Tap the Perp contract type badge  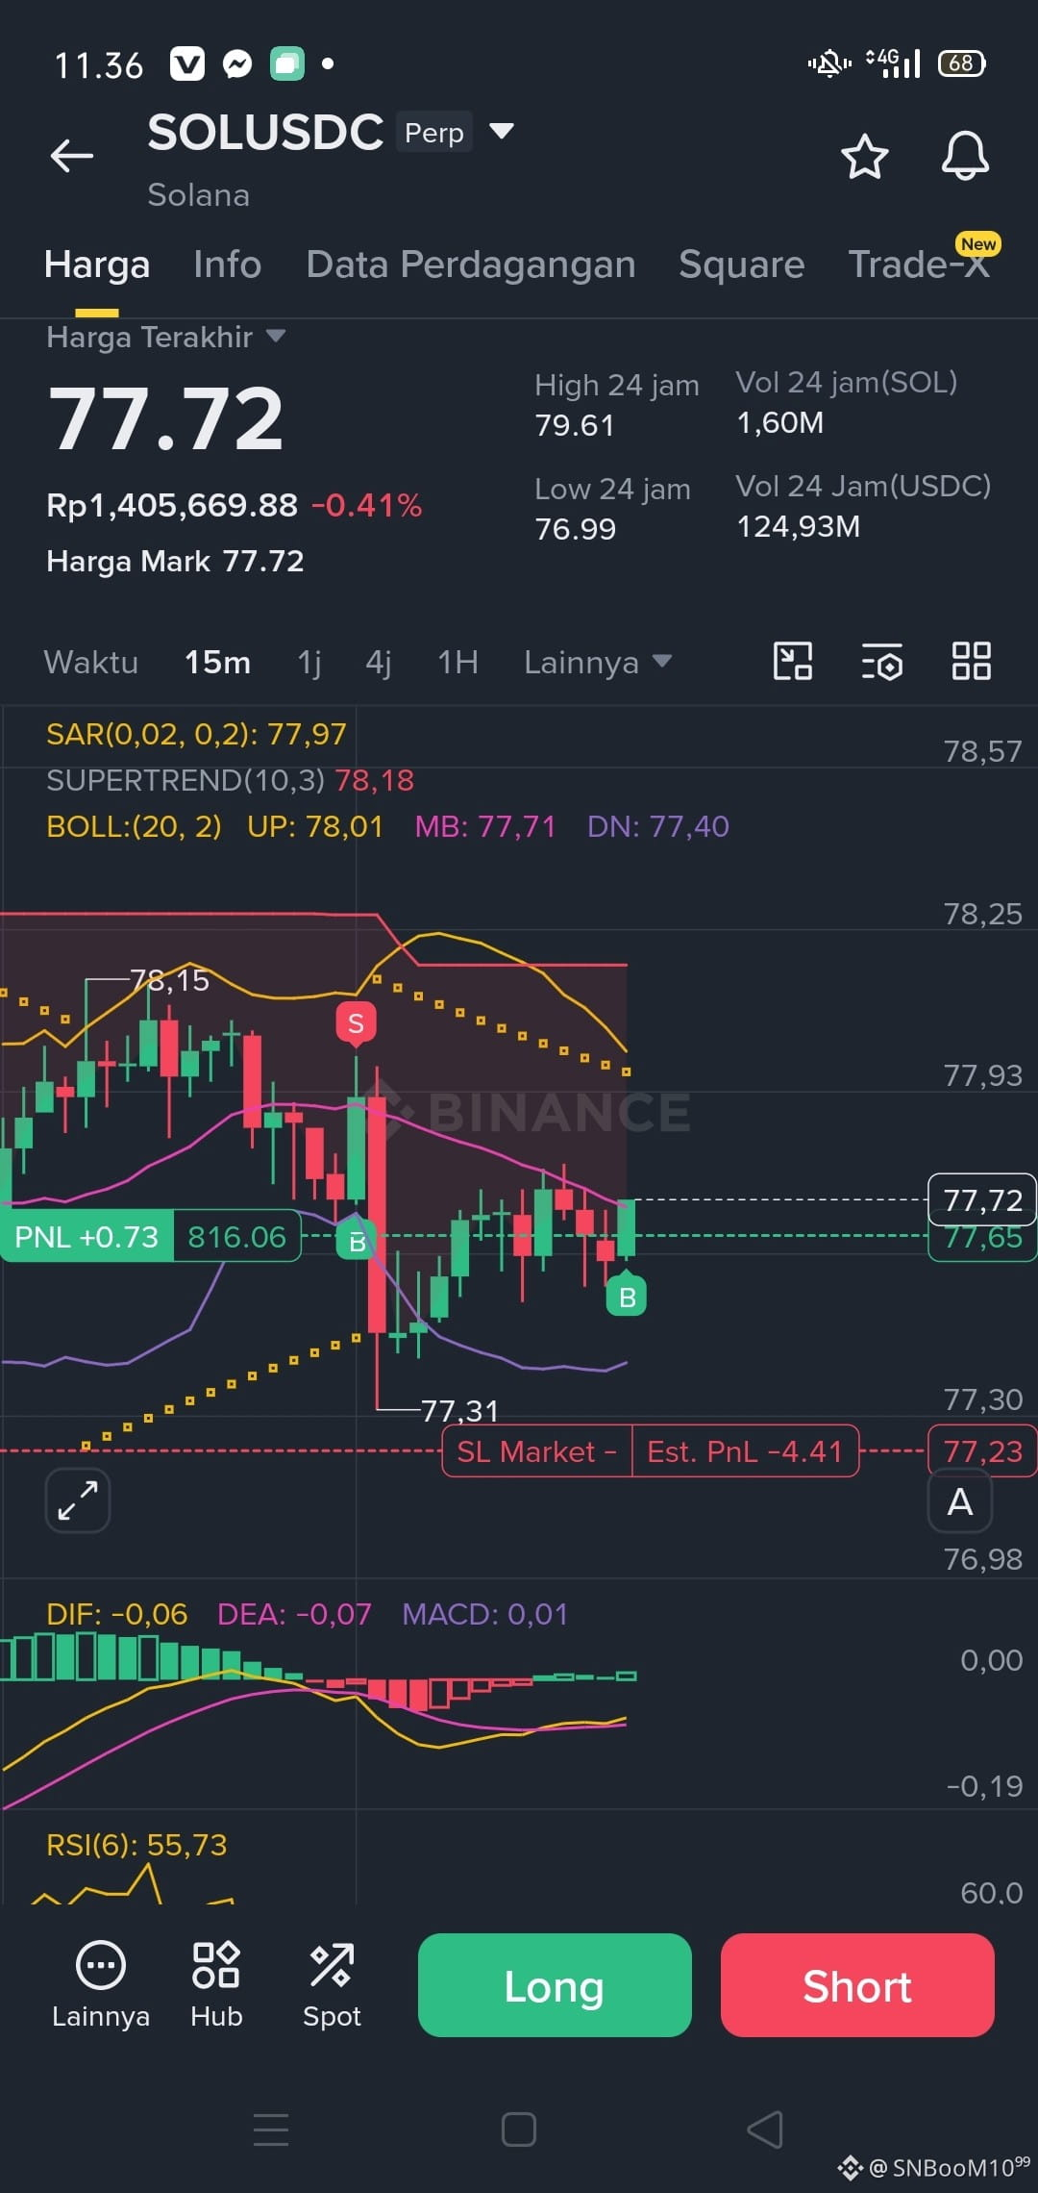pos(434,132)
